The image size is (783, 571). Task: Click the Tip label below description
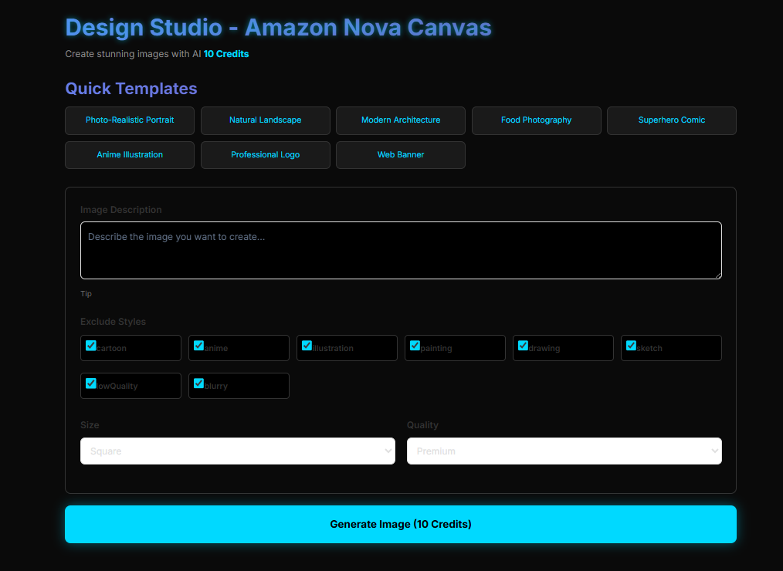[86, 293]
